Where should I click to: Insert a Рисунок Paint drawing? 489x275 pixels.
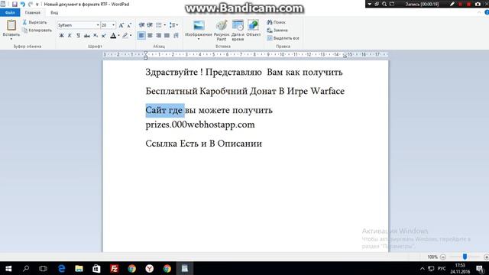[222, 31]
